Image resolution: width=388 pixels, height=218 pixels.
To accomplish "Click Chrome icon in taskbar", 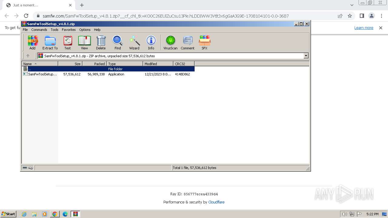I will (55, 214).
